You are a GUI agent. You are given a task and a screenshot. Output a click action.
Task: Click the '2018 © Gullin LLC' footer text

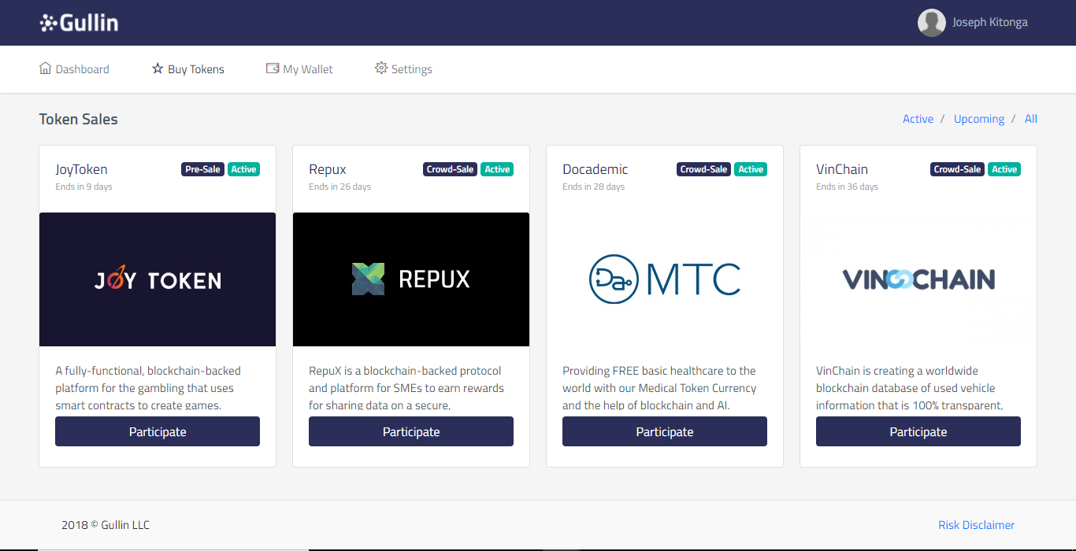tap(106, 525)
